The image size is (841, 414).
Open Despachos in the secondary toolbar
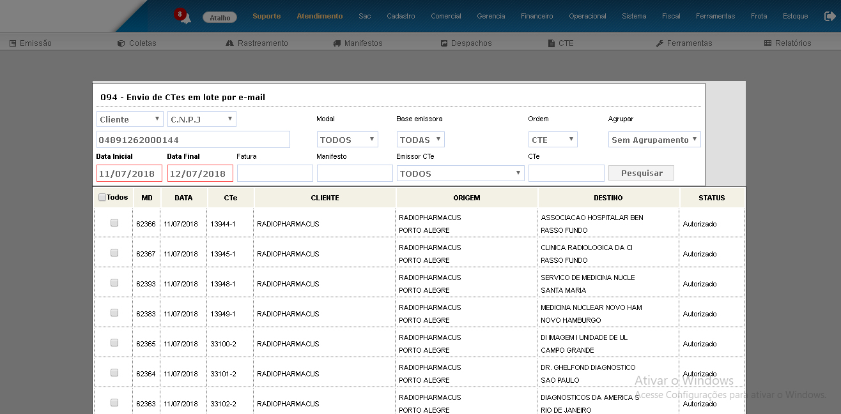pyautogui.click(x=466, y=43)
